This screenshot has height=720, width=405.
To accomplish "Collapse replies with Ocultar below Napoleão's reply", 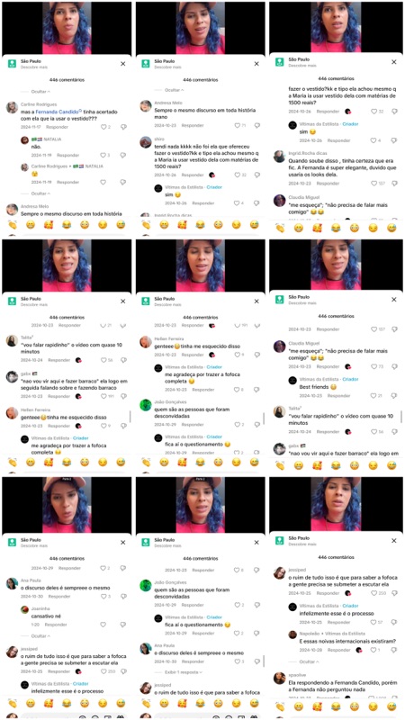I will pyautogui.click(x=309, y=661).
